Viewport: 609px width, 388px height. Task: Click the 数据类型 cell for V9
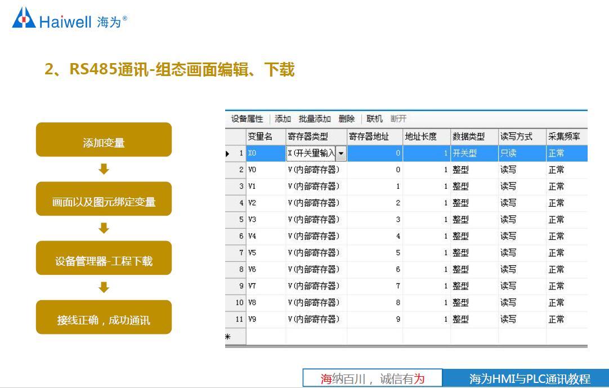473,319
